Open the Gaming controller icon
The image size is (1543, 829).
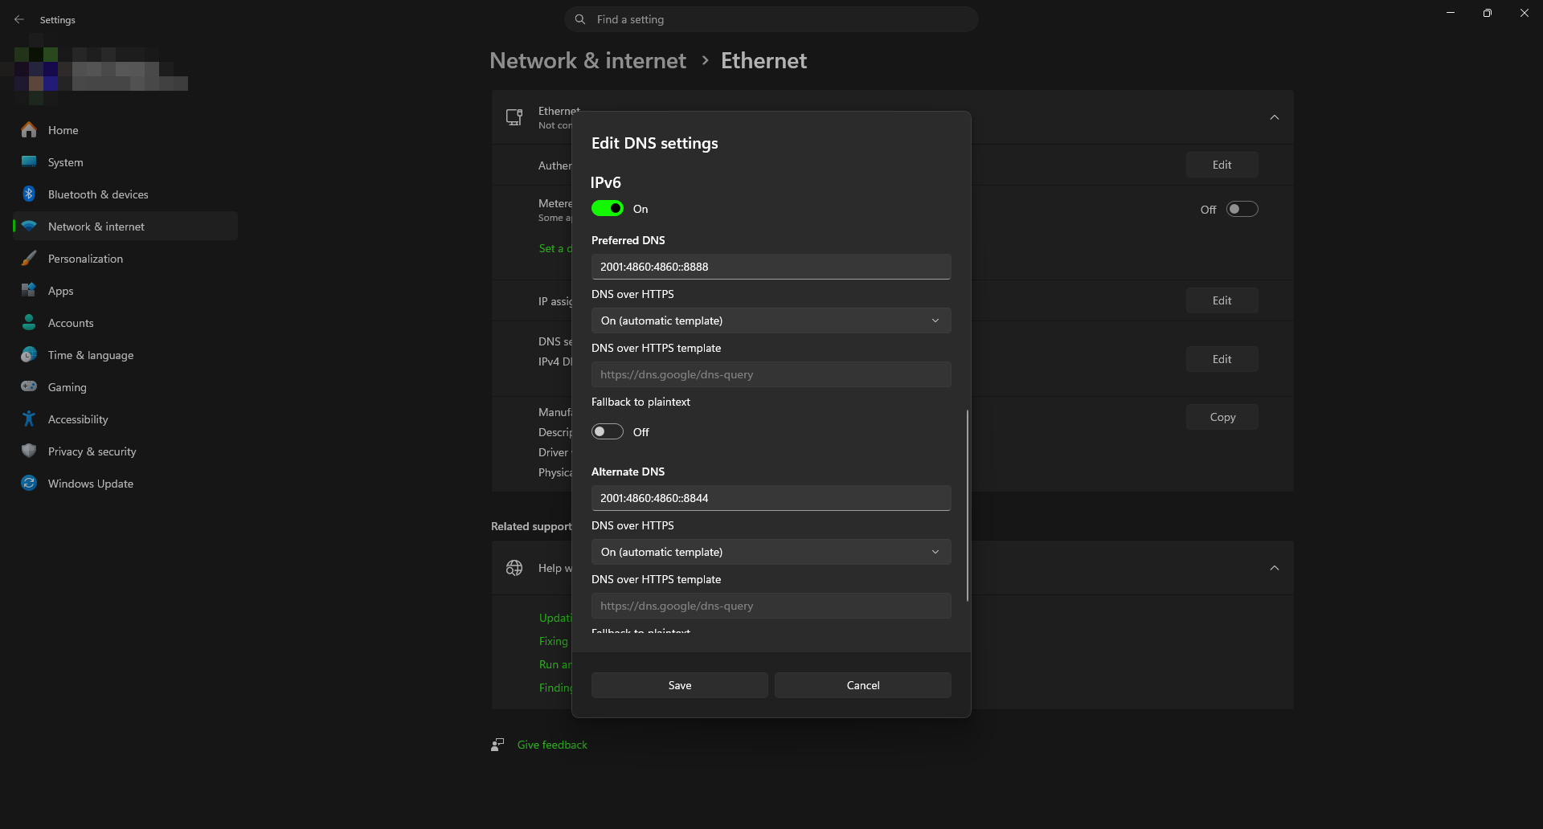coord(29,386)
